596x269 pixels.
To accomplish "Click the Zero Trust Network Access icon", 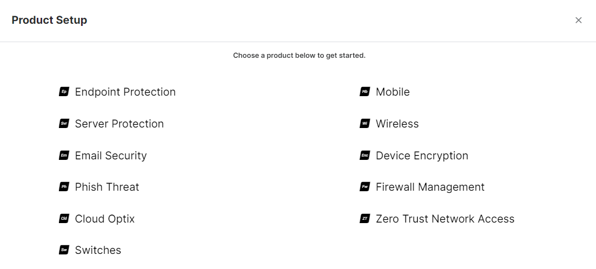I will tap(365, 219).
